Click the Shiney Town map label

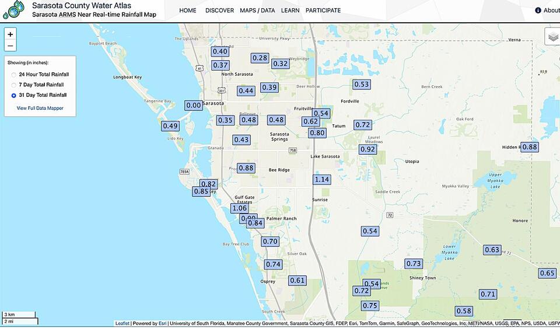422,278
